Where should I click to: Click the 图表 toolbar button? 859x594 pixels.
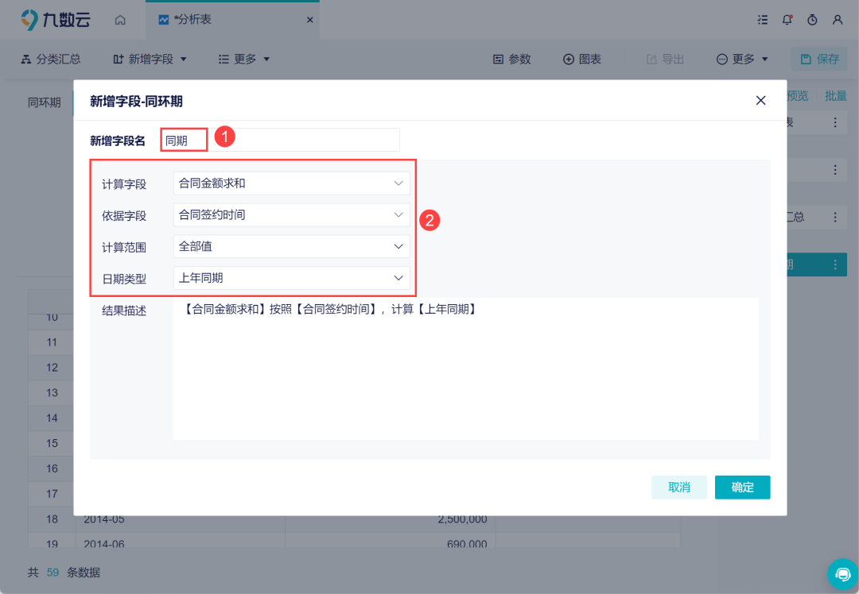pos(582,59)
